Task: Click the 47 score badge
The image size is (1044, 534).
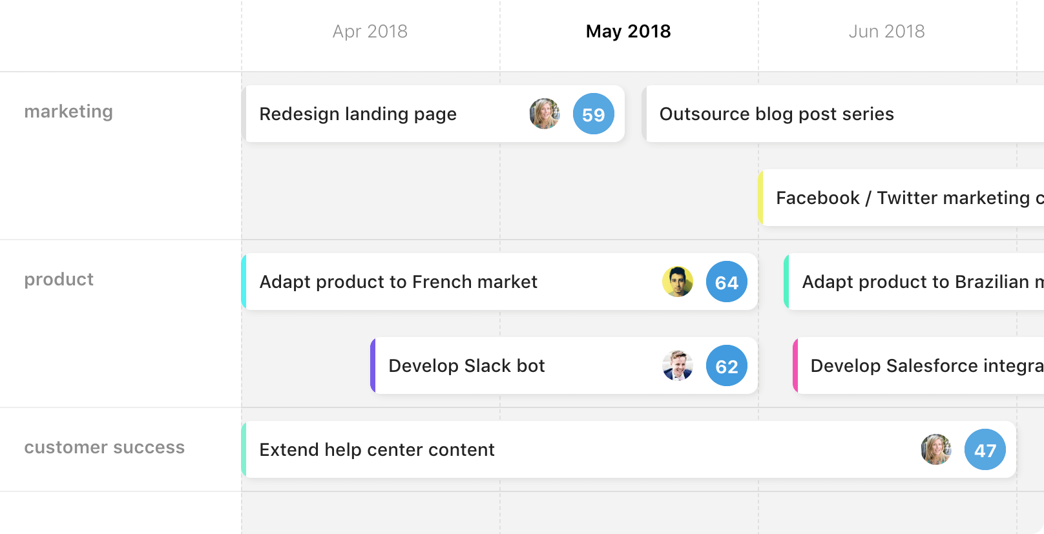Action: click(x=985, y=449)
